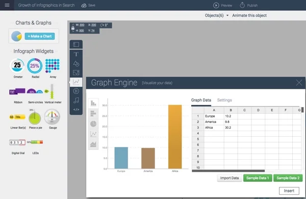Viewport: 306px width, 199px height.
Task: Click column header B in spreadsheet
Action: point(231,110)
